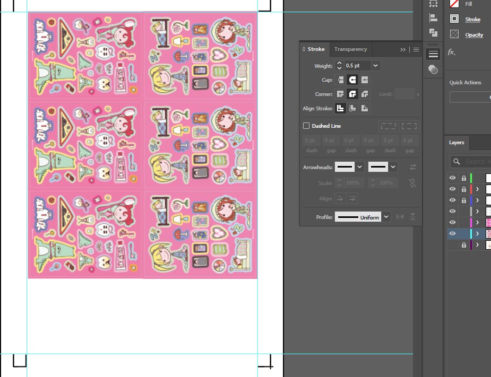
Task: Open the Stroke panel options menu
Action: 416,49
